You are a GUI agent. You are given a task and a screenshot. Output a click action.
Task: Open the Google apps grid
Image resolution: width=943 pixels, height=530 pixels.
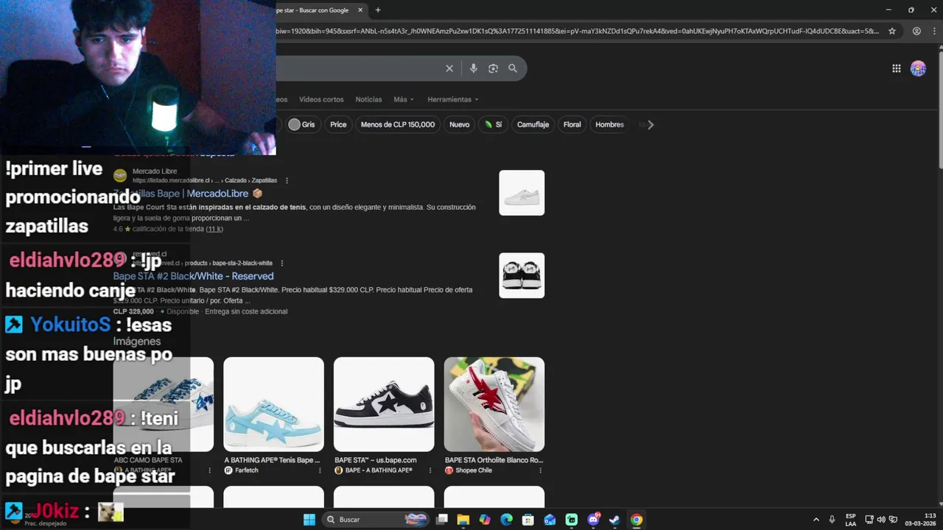point(897,68)
